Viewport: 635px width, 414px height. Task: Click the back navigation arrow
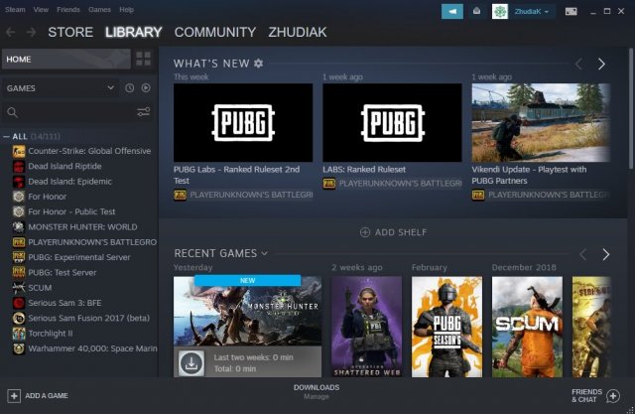(11, 32)
